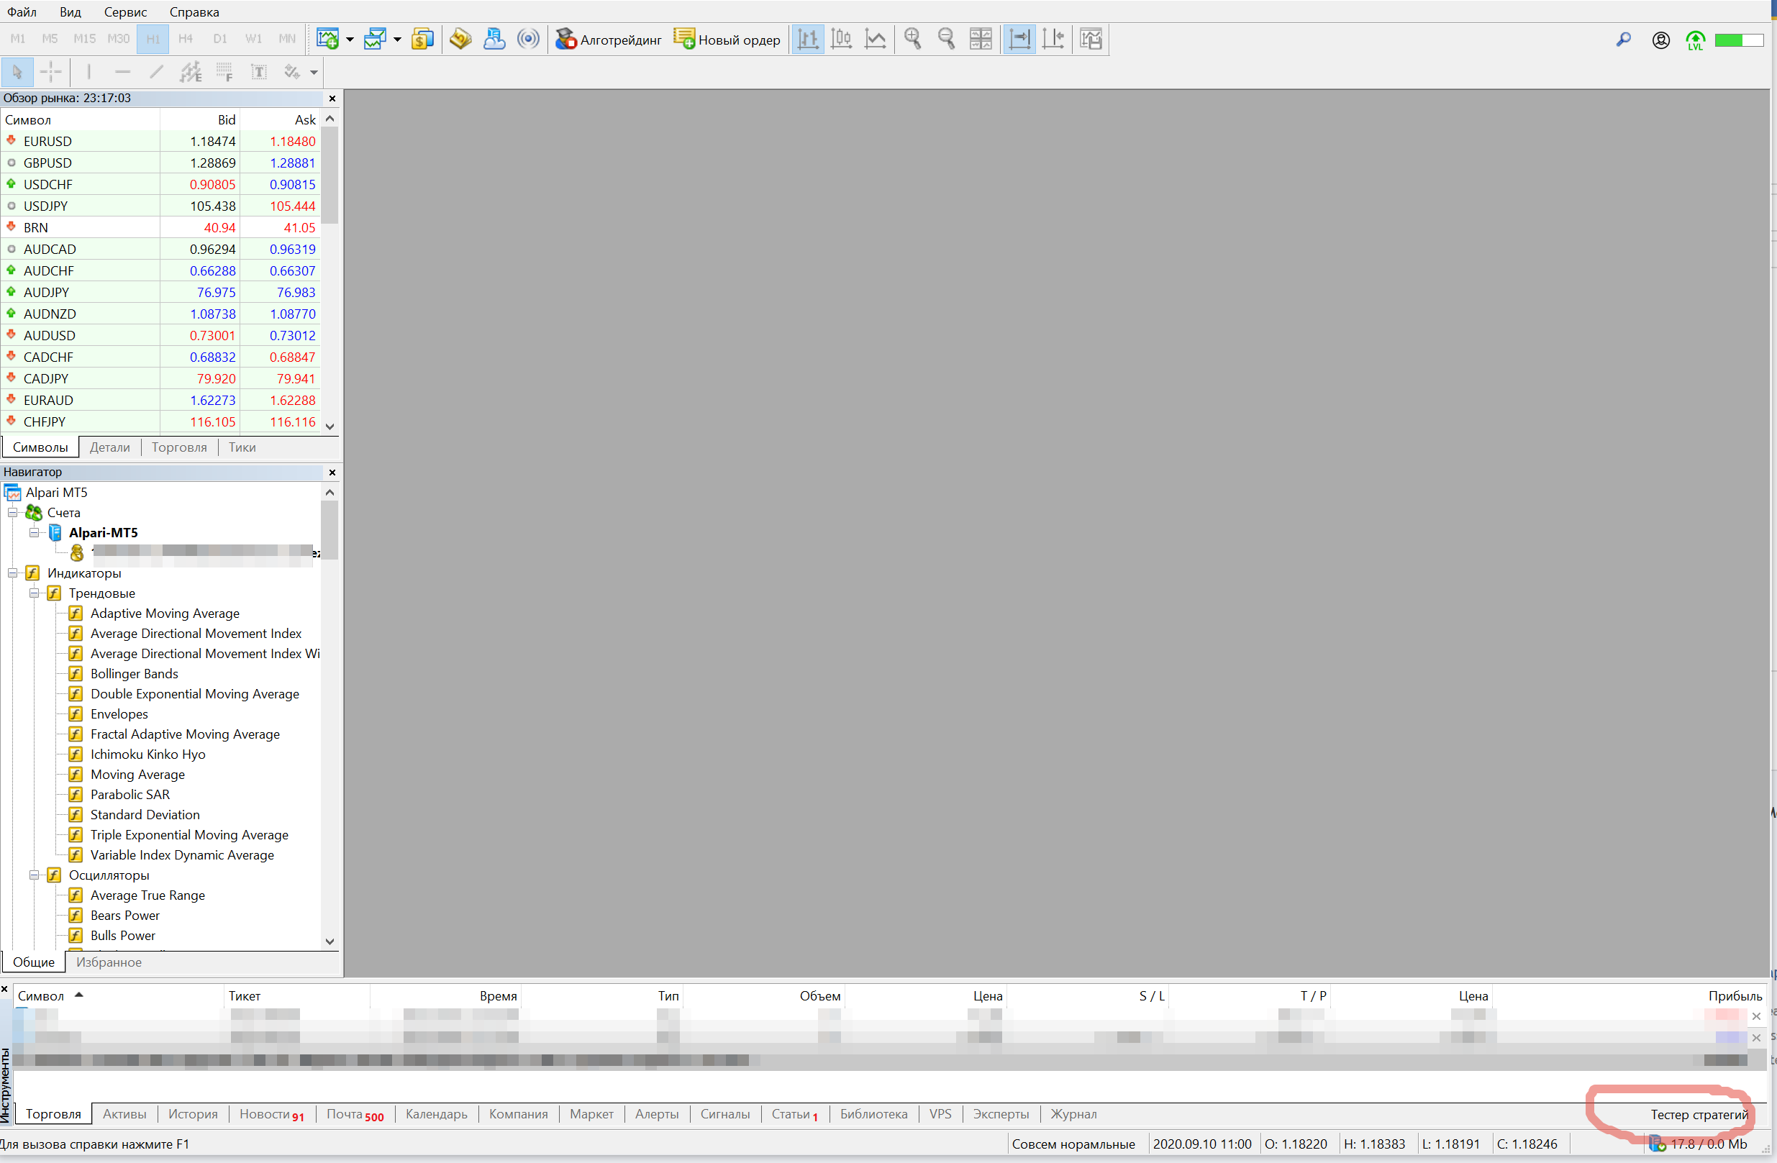Open the Избранное navigator tab
Screen dimensions: 1777x1163
(x=109, y=962)
